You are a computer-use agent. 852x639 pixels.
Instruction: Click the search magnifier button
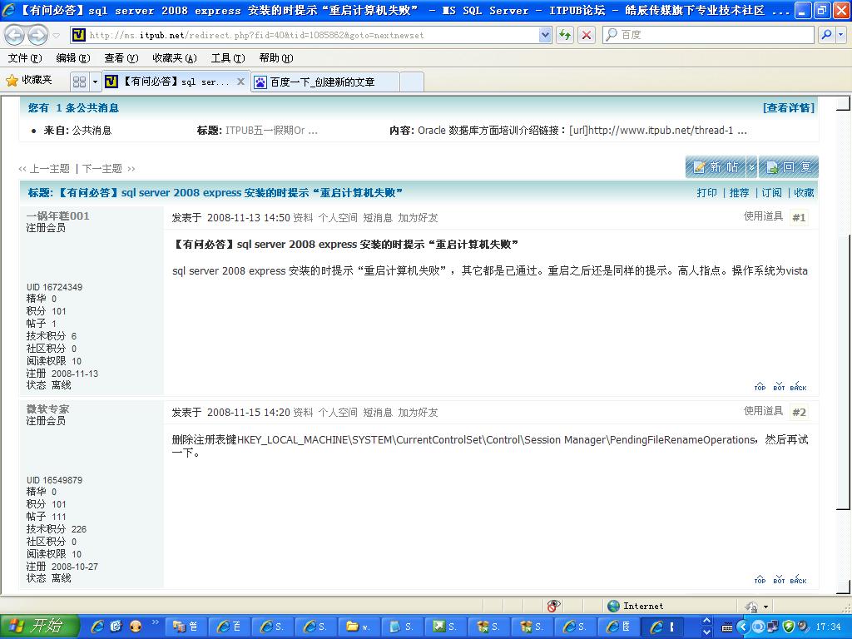click(x=825, y=35)
